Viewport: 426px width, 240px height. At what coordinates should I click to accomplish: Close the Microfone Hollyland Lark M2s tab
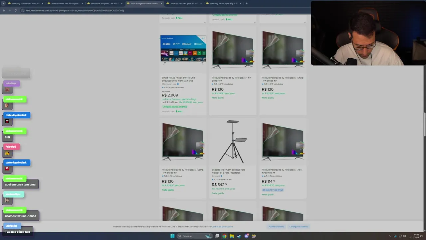tap(122, 3)
